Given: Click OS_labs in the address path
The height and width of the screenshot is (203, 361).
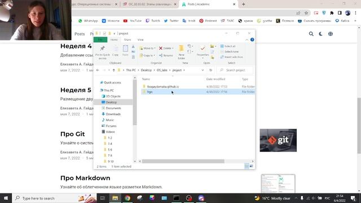Looking at the screenshot, I should pyautogui.click(x=162, y=70).
